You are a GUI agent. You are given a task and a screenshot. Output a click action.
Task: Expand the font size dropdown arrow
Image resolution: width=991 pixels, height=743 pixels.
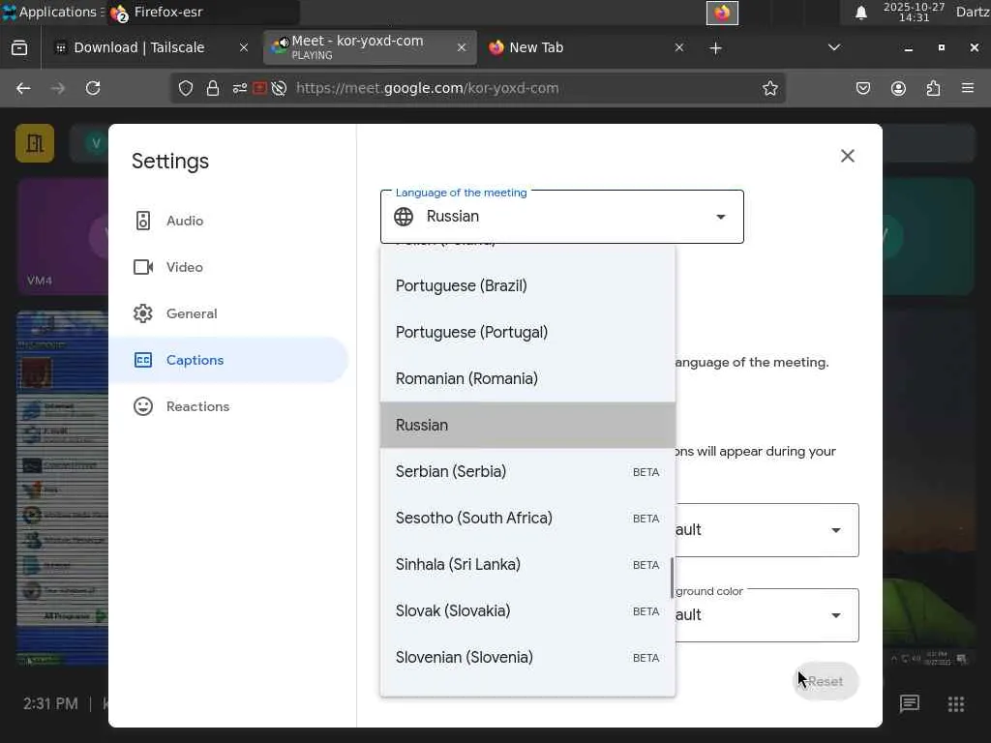click(836, 530)
